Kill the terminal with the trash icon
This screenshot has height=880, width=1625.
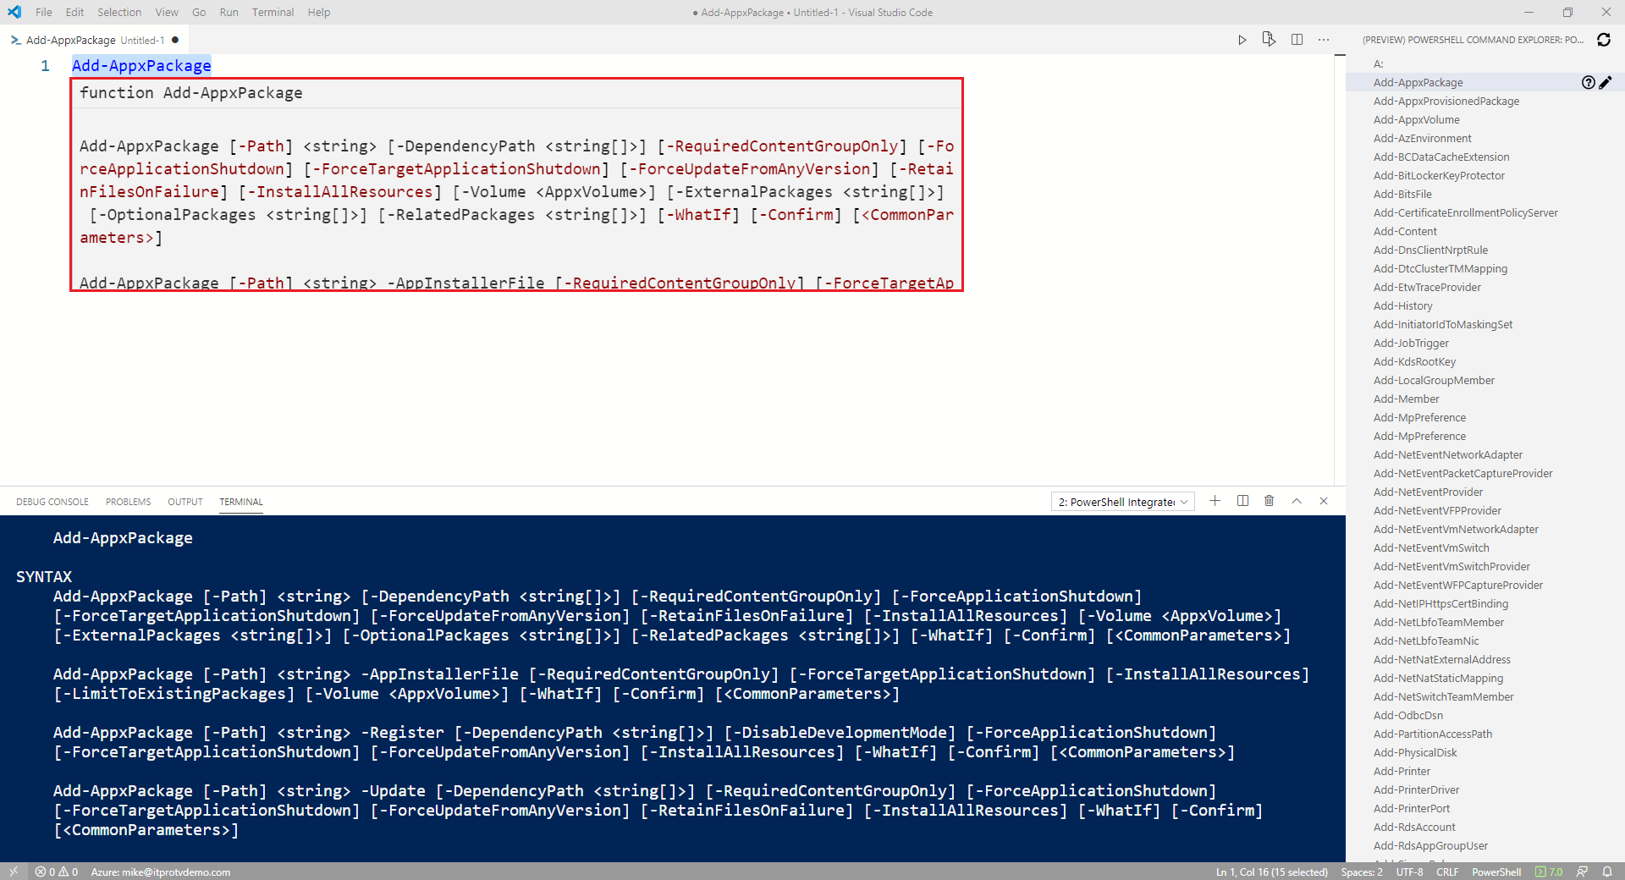point(1269,501)
